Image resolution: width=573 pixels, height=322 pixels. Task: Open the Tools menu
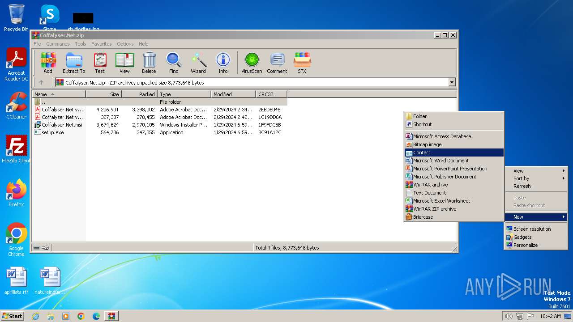coord(81,44)
